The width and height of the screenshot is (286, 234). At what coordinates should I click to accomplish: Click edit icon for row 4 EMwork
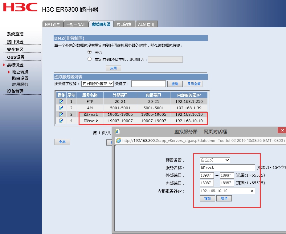[61, 121]
